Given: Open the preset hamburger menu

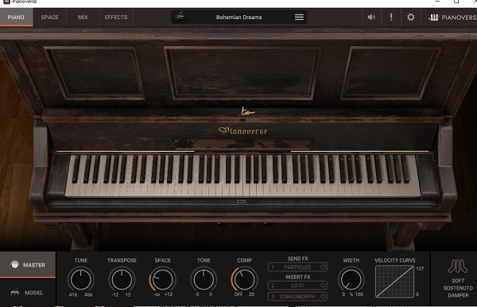Looking at the screenshot, I should tap(299, 17).
